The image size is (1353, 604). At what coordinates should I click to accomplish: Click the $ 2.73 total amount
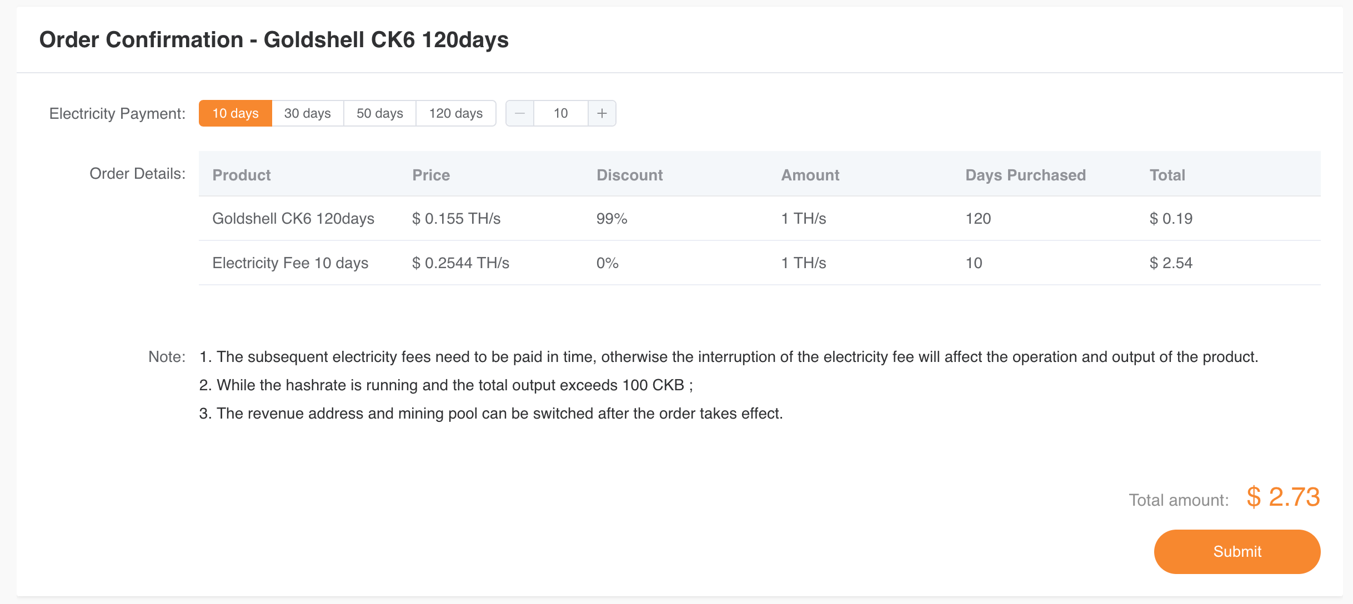(x=1283, y=497)
